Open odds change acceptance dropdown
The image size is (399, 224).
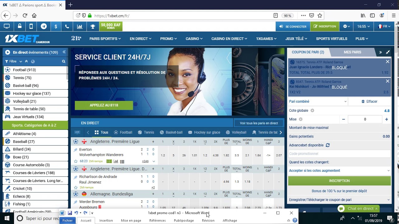(x=339, y=170)
